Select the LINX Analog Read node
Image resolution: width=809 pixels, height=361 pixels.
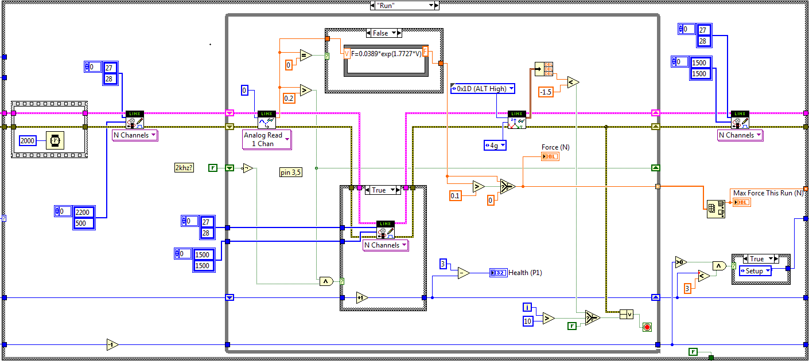point(266,120)
